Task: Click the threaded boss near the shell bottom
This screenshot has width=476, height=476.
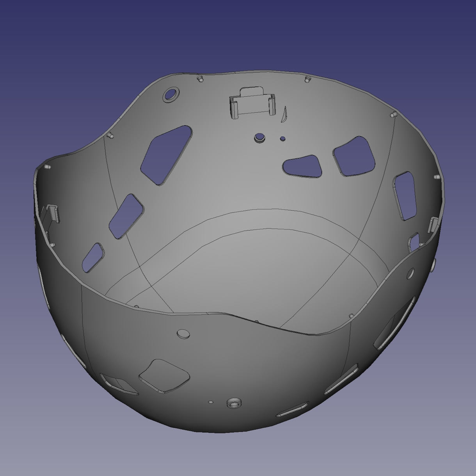Action: [x=234, y=403]
